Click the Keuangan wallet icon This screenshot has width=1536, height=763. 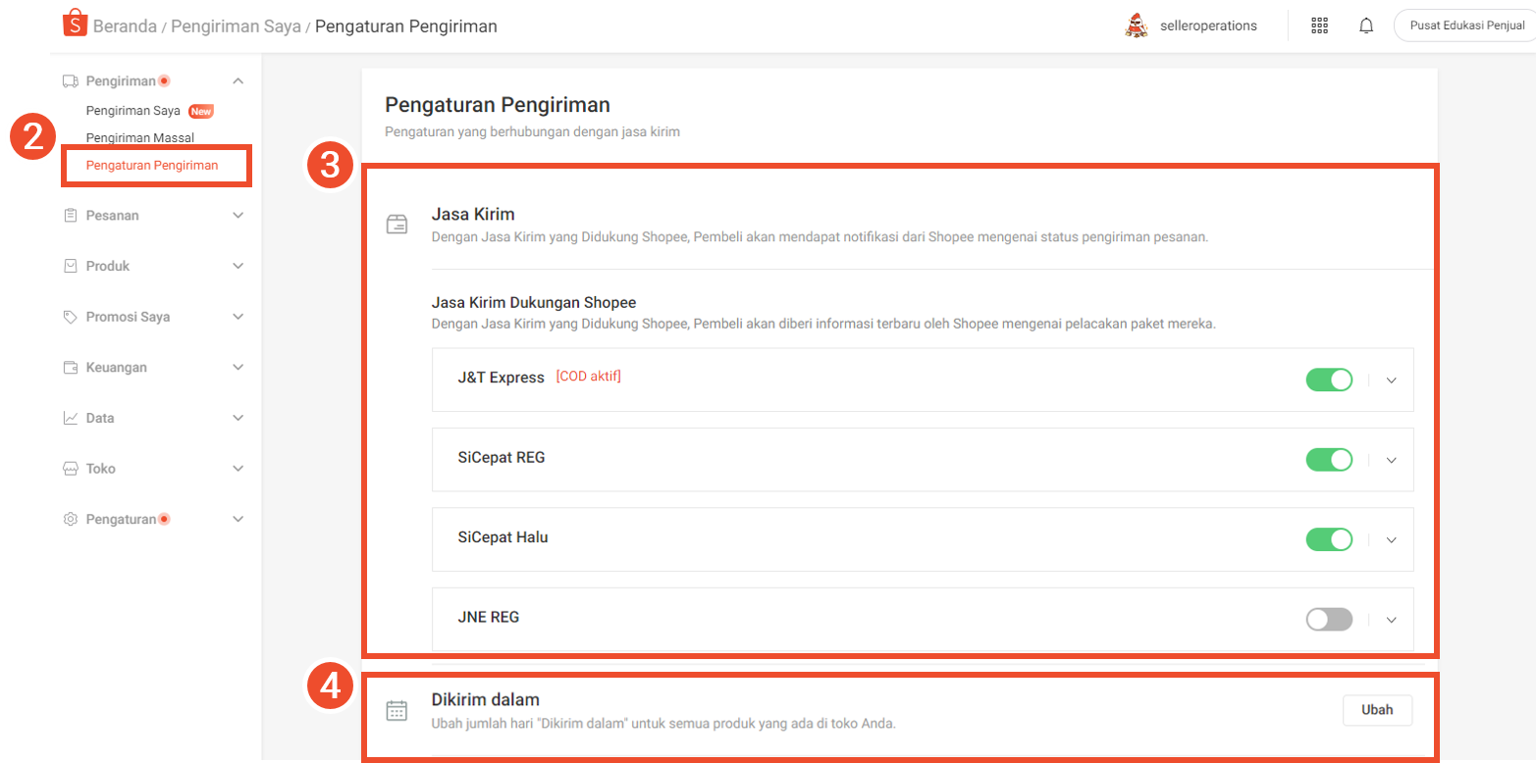pyautogui.click(x=71, y=368)
